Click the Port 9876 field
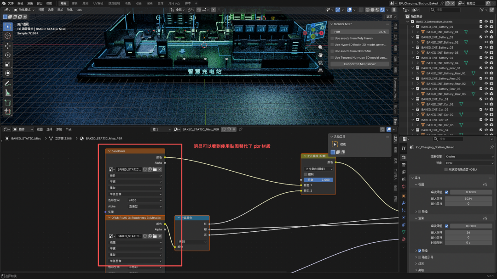The height and width of the screenshot is (279, 497). [360, 32]
